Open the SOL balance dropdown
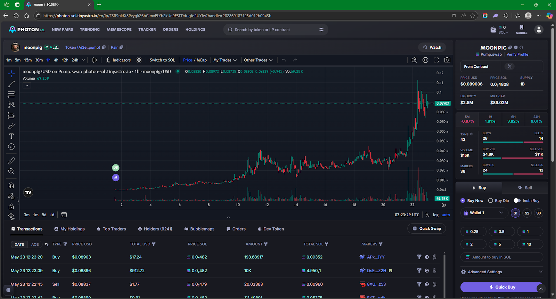Screen dimensions: 556x299 (x=503, y=32)
